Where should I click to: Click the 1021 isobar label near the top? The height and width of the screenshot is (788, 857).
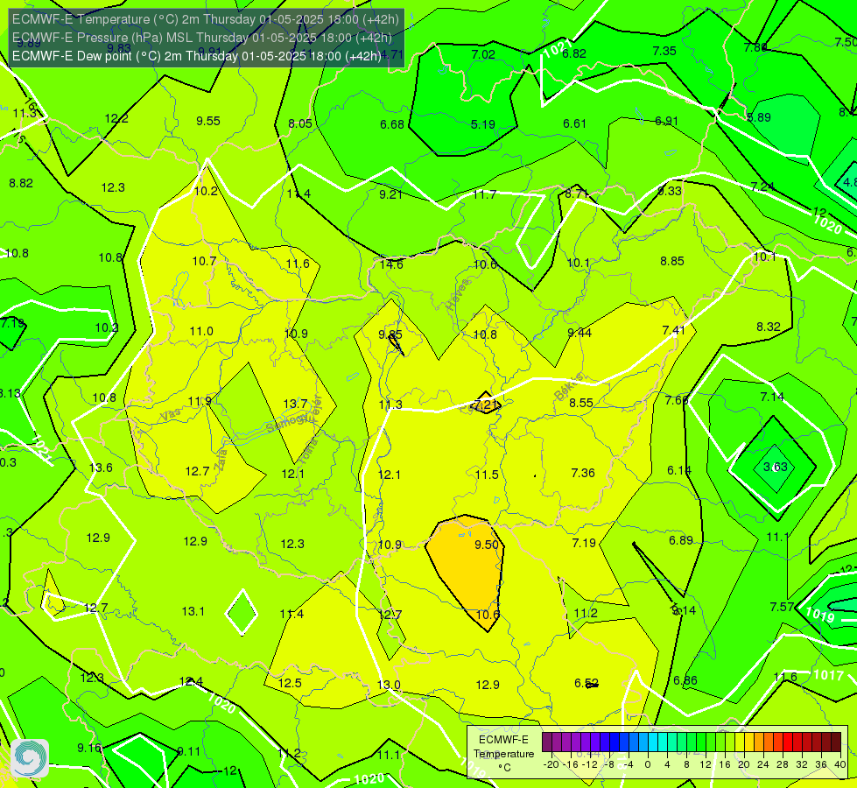[x=558, y=49]
